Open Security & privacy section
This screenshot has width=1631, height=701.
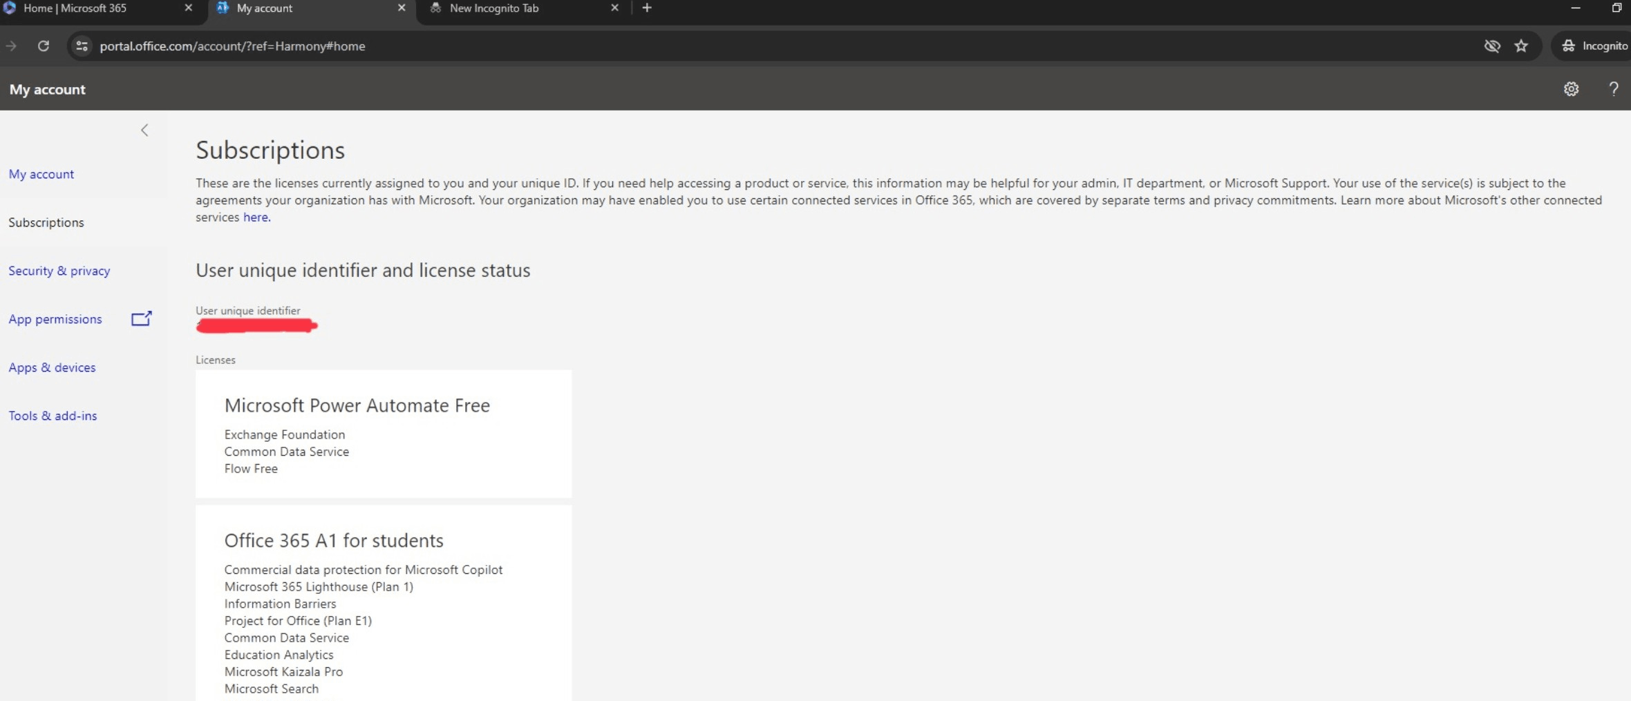coord(59,271)
